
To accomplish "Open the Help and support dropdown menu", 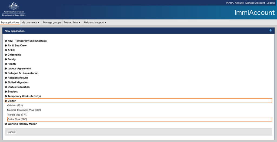I will coord(95,22).
